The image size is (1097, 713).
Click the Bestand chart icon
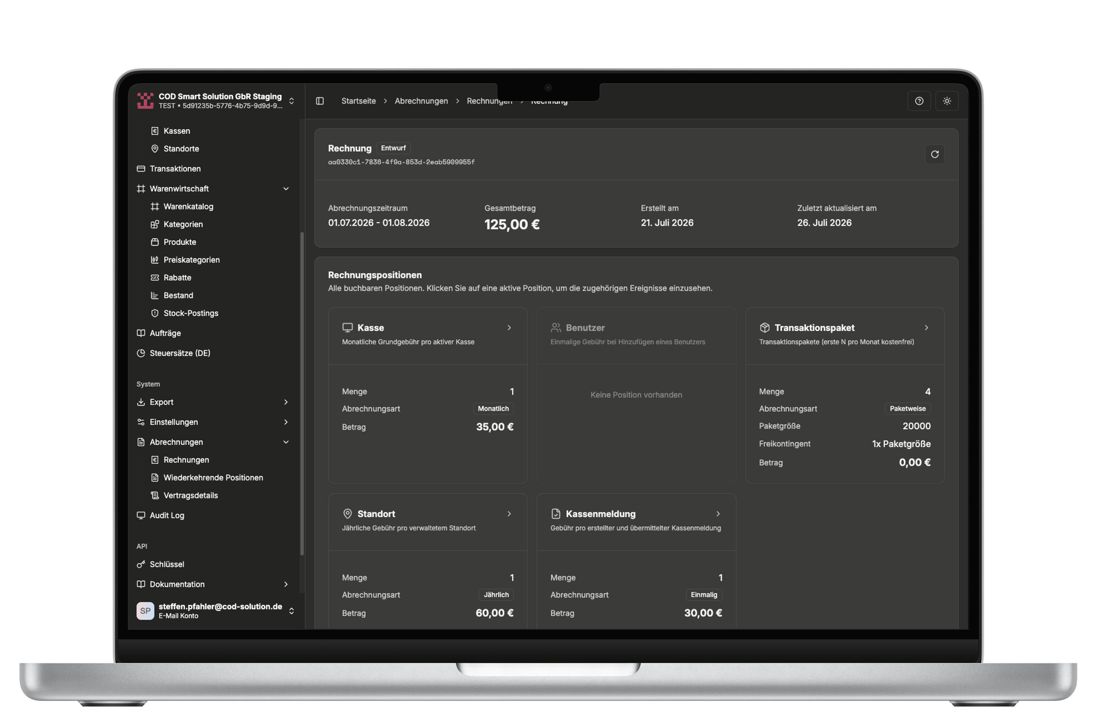pyautogui.click(x=155, y=295)
